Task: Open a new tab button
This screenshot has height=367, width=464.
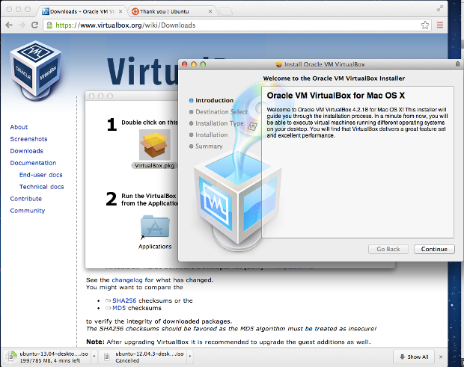Action: tap(225, 11)
